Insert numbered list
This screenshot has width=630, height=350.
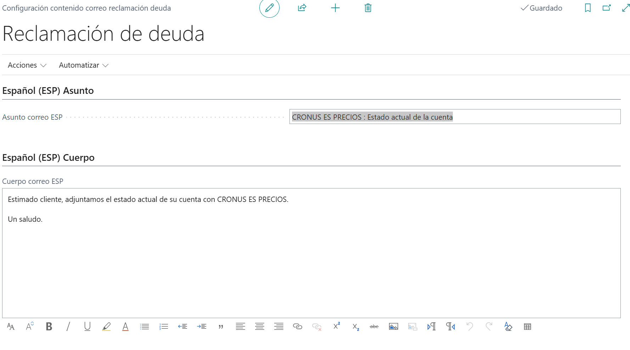[x=164, y=327]
